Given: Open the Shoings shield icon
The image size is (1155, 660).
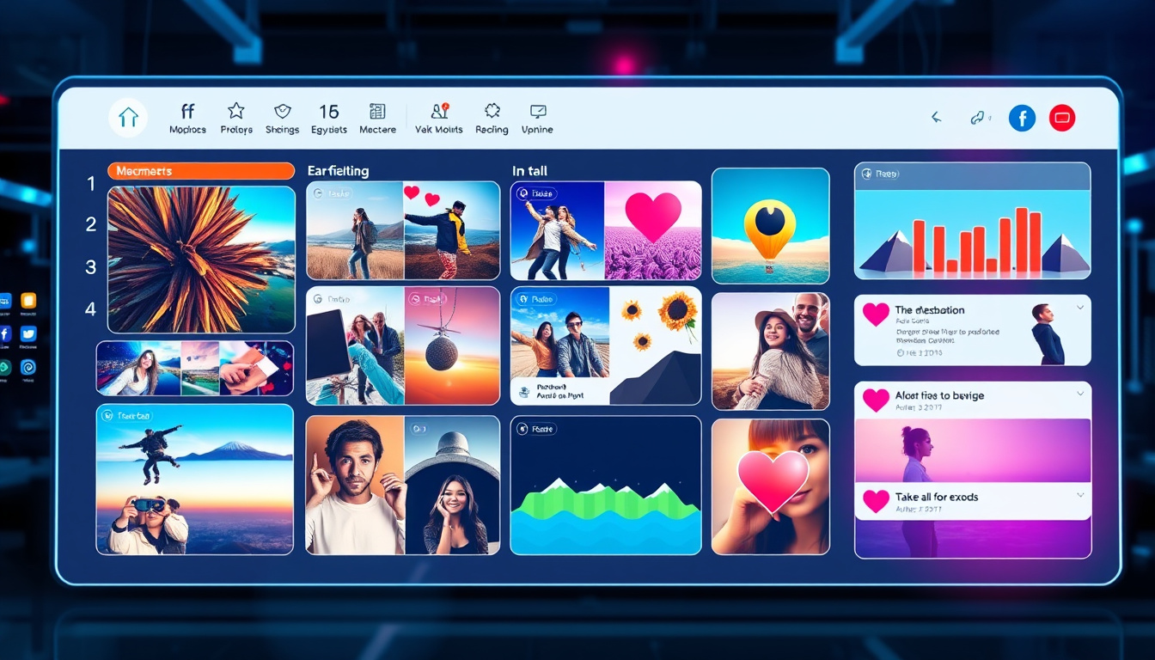Looking at the screenshot, I should [x=282, y=111].
